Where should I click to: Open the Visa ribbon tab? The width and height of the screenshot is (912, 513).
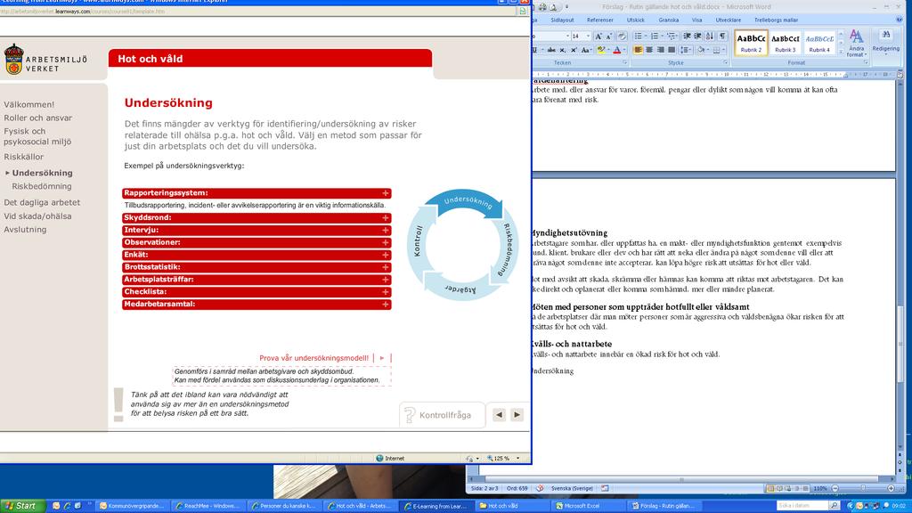pos(696,20)
